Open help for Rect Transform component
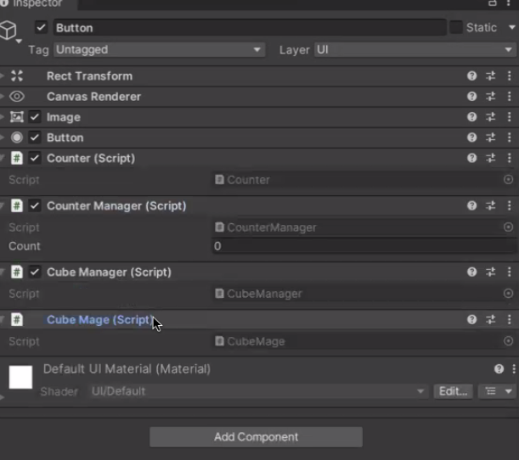 [471, 76]
